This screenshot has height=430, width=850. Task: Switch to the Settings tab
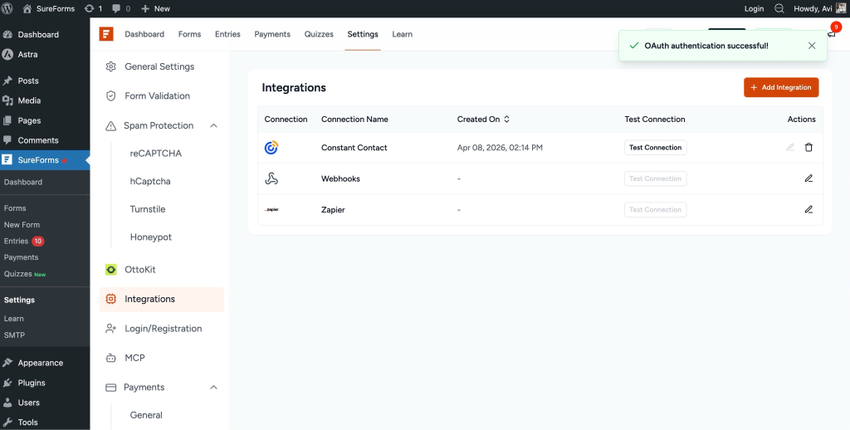pos(363,34)
